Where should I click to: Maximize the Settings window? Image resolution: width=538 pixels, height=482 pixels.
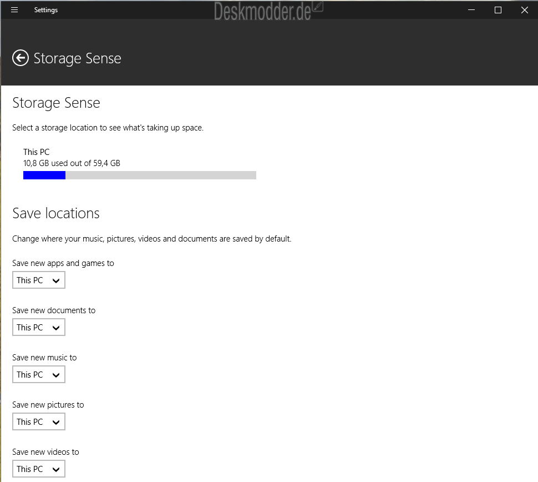pyautogui.click(x=498, y=9)
